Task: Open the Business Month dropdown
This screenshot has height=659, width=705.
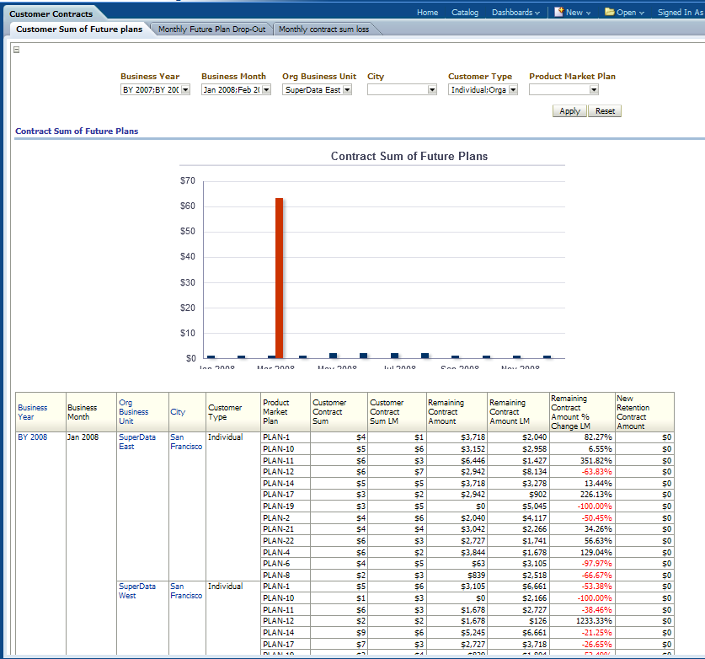Action: click(x=266, y=90)
